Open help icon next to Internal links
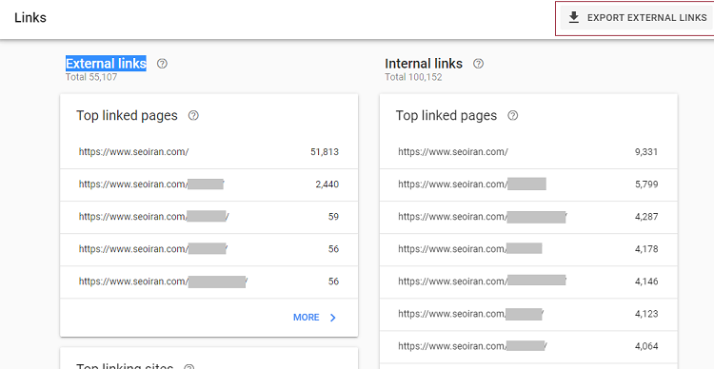The width and height of the screenshot is (714, 369). [x=478, y=64]
